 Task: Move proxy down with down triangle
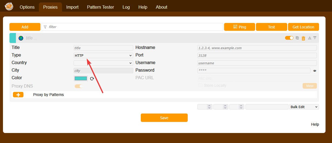tap(315, 38)
